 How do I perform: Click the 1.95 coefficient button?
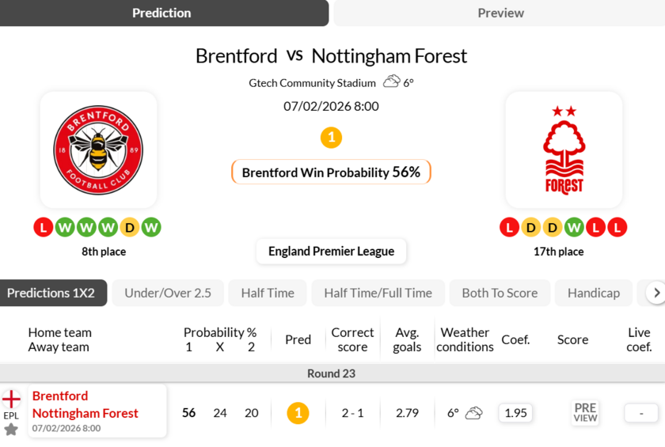[x=515, y=413]
